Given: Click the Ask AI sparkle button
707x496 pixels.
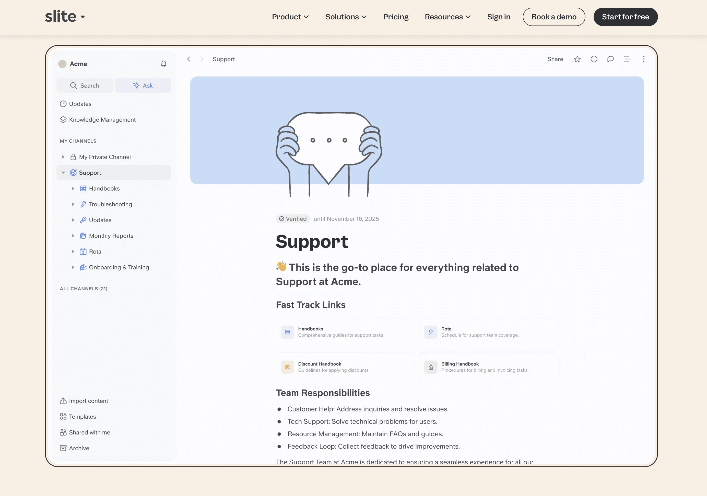Looking at the screenshot, I should point(143,85).
